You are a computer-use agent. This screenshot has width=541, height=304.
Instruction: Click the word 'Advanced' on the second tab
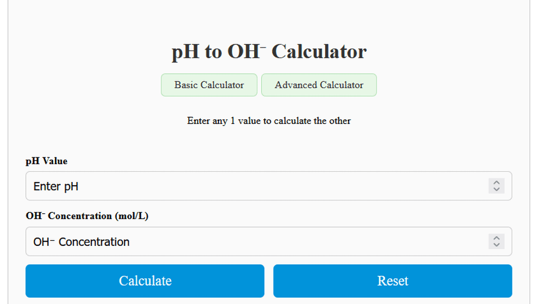296,85
